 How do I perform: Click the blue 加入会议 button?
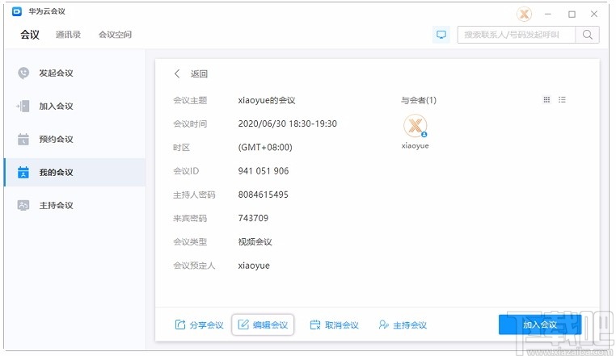click(540, 325)
